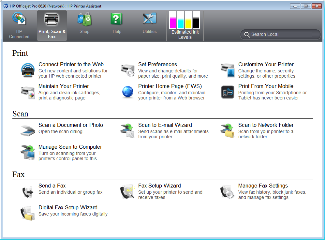This screenshot has width=325, height=240.
Task: Select the Utilities tab
Action: (150, 23)
